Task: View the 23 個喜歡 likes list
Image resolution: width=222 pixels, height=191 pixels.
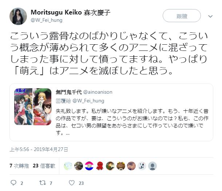Action: click(44, 166)
